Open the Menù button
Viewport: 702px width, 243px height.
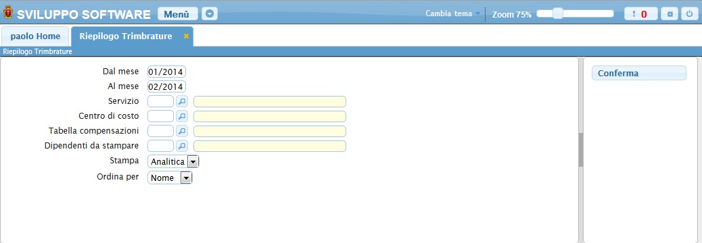click(177, 14)
